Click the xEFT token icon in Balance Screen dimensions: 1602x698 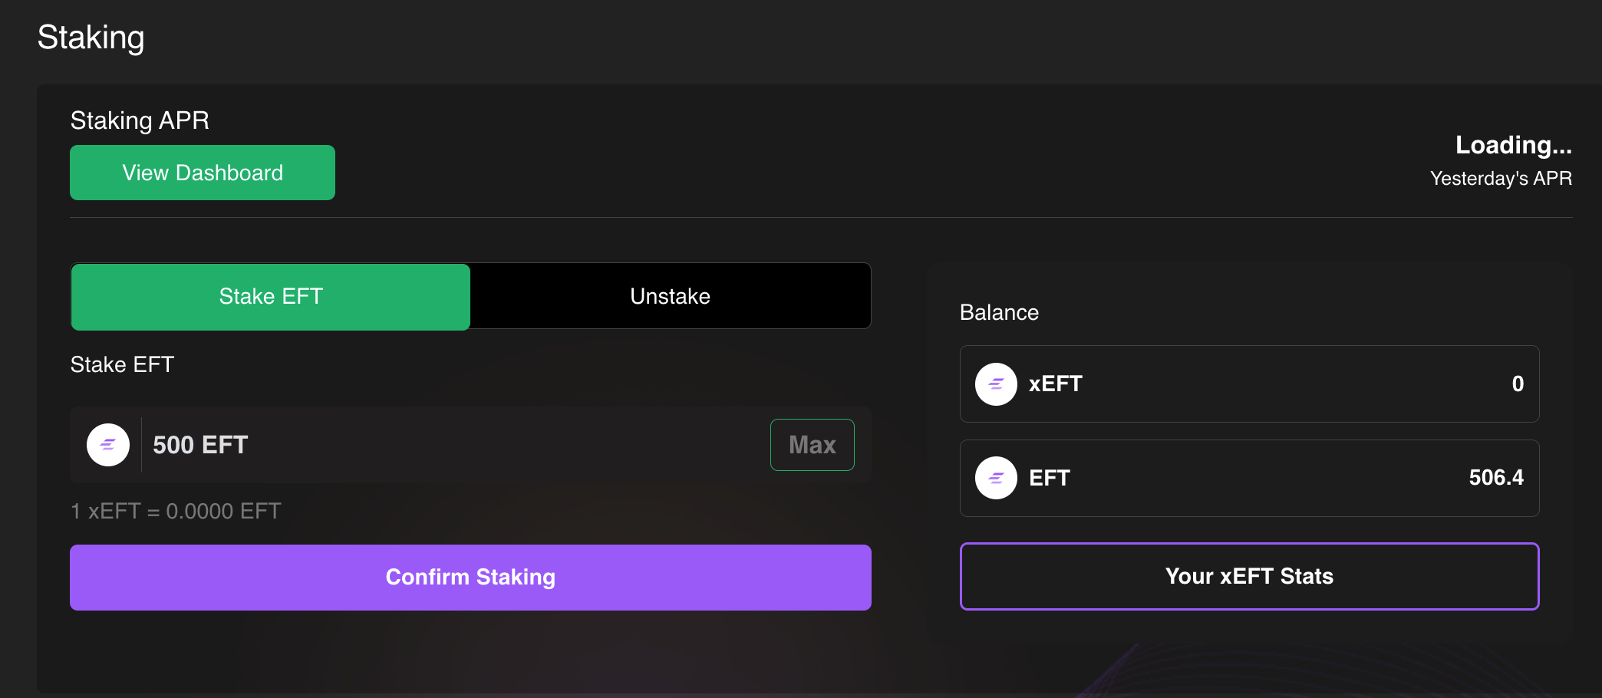point(996,384)
